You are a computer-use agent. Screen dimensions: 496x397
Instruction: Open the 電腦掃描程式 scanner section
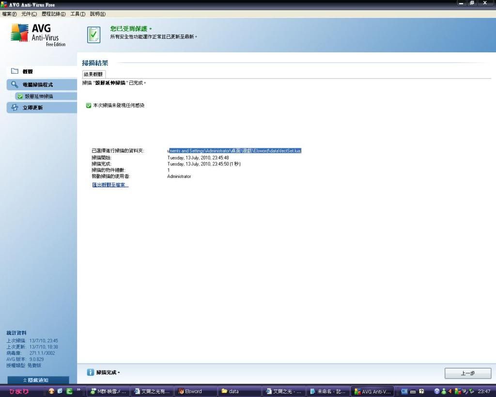(x=42, y=84)
